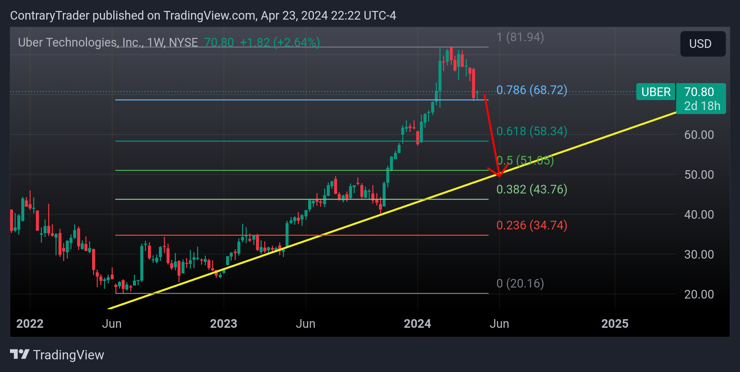Viewport: 740px width, 372px height.
Task: Click the TradingView logo icon
Action: [19, 354]
